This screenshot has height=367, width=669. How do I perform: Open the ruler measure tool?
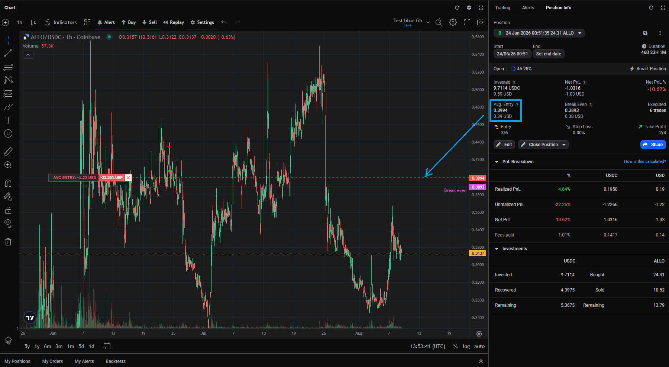pos(8,152)
